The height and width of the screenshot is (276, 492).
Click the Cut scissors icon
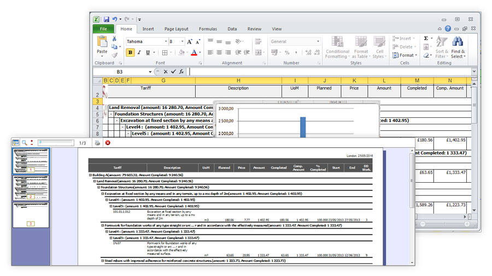pyautogui.click(x=114, y=39)
